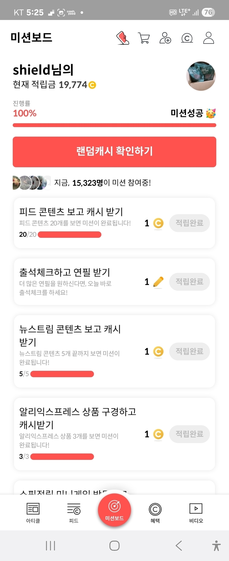229x561 pixels.
Task: Tap the gold coin in 알리익스프레스 mission
Action: tap(158, 434)
